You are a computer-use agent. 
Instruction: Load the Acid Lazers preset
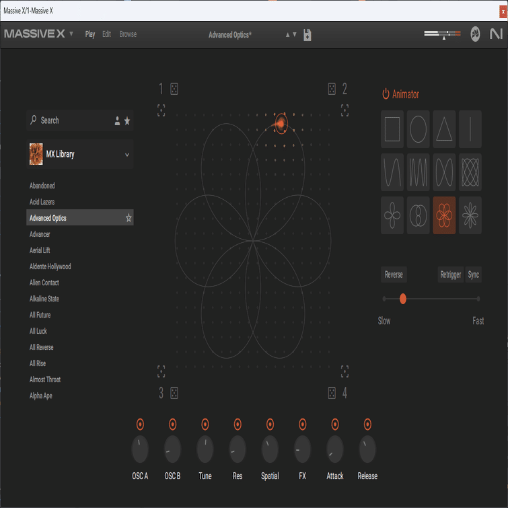42,202
